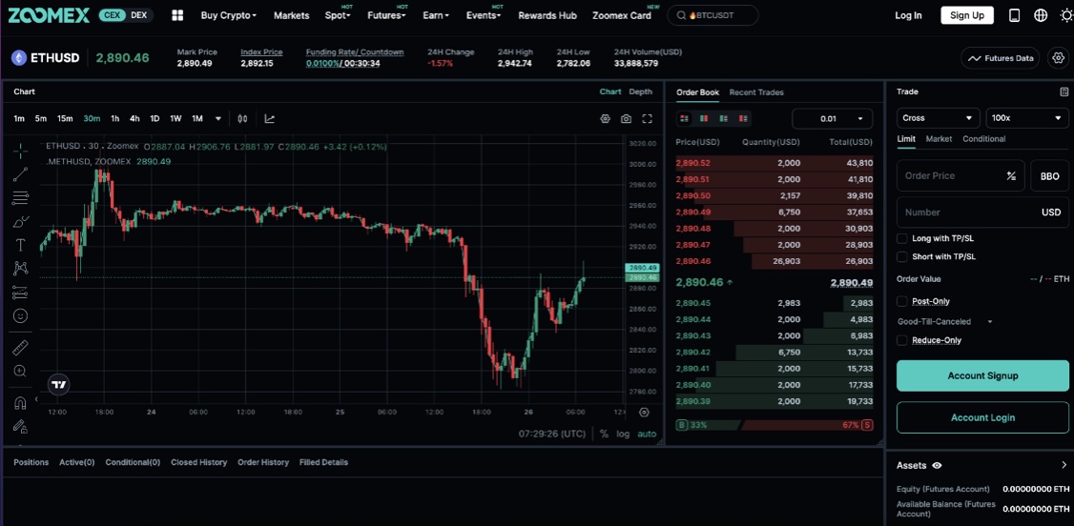Expand chart to fullscreen mode
1074x526 pixels.
[x=647, y=119]
